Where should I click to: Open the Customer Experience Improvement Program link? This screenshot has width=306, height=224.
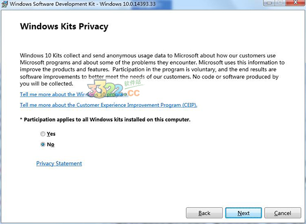pyautogui.click(x=108, y=105)
